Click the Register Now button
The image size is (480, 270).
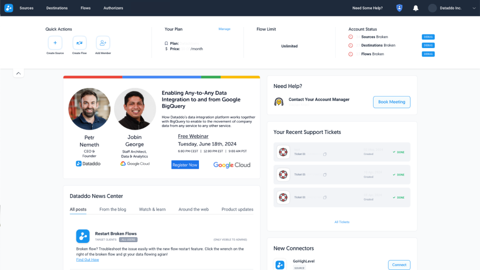pos(185,164)
